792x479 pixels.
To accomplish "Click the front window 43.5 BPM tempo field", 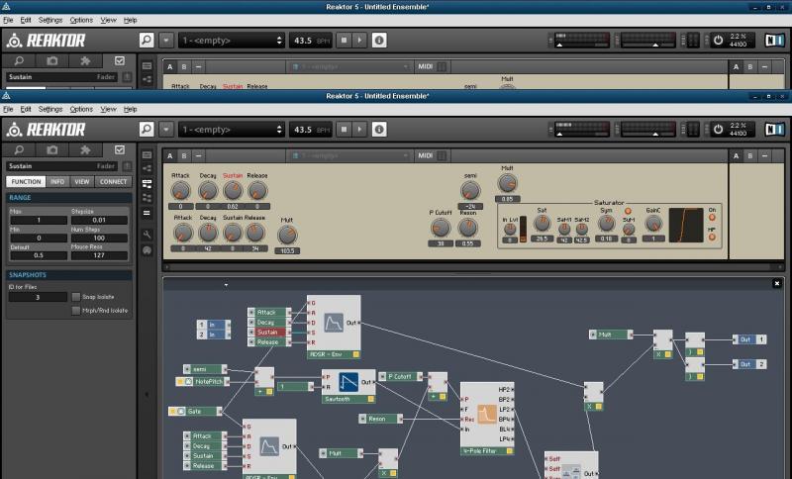I will pos(311,130).
